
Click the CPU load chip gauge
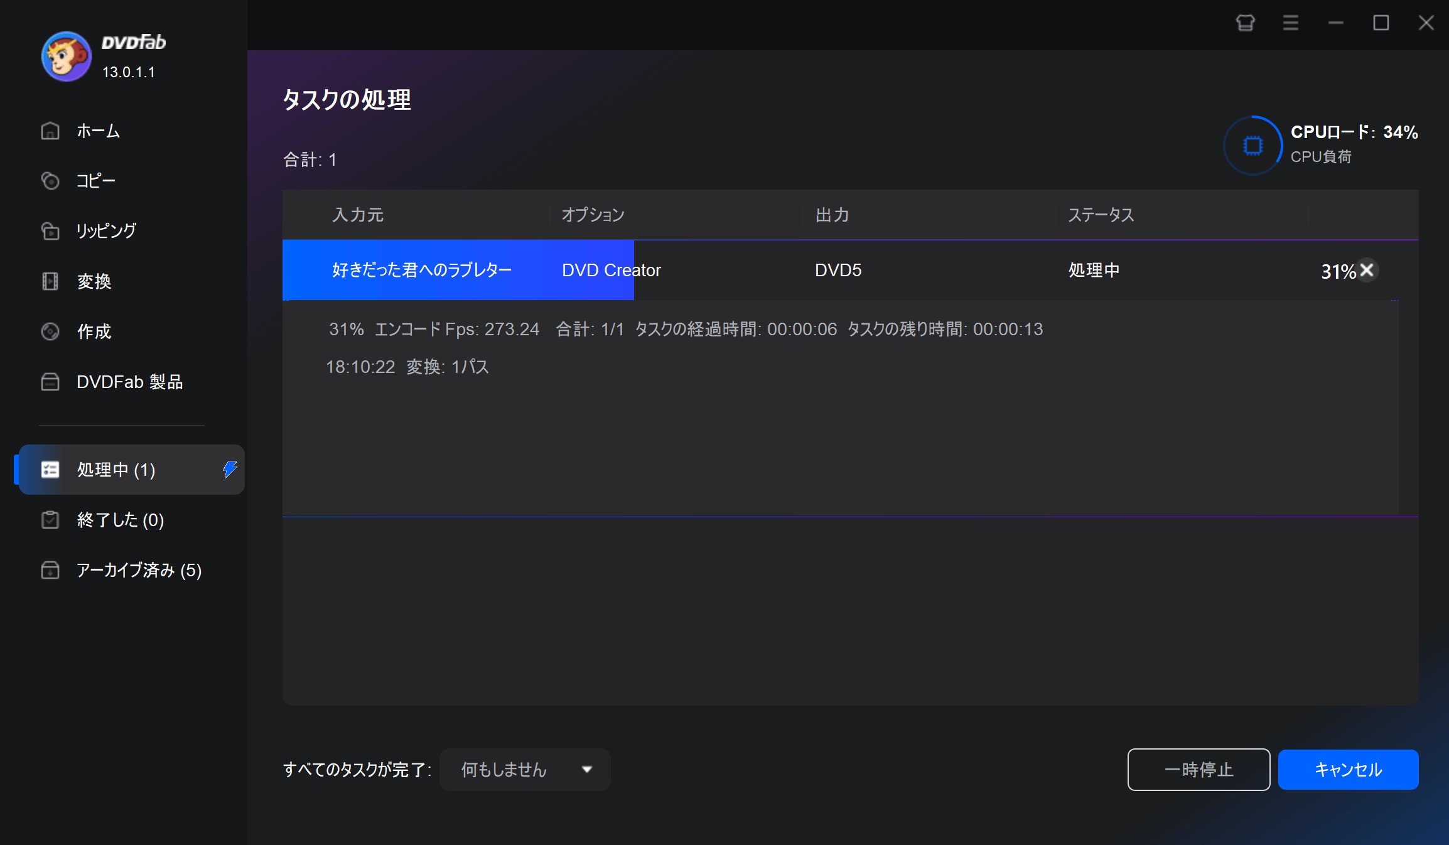click(x=1253, y=146)
